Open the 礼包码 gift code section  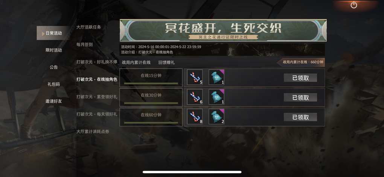click(53, 84)
